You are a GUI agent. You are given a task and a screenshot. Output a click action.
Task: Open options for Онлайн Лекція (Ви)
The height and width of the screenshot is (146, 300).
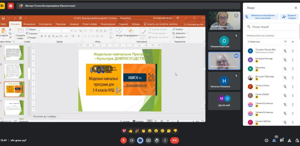pyautogui.click(x=293, y=51)
